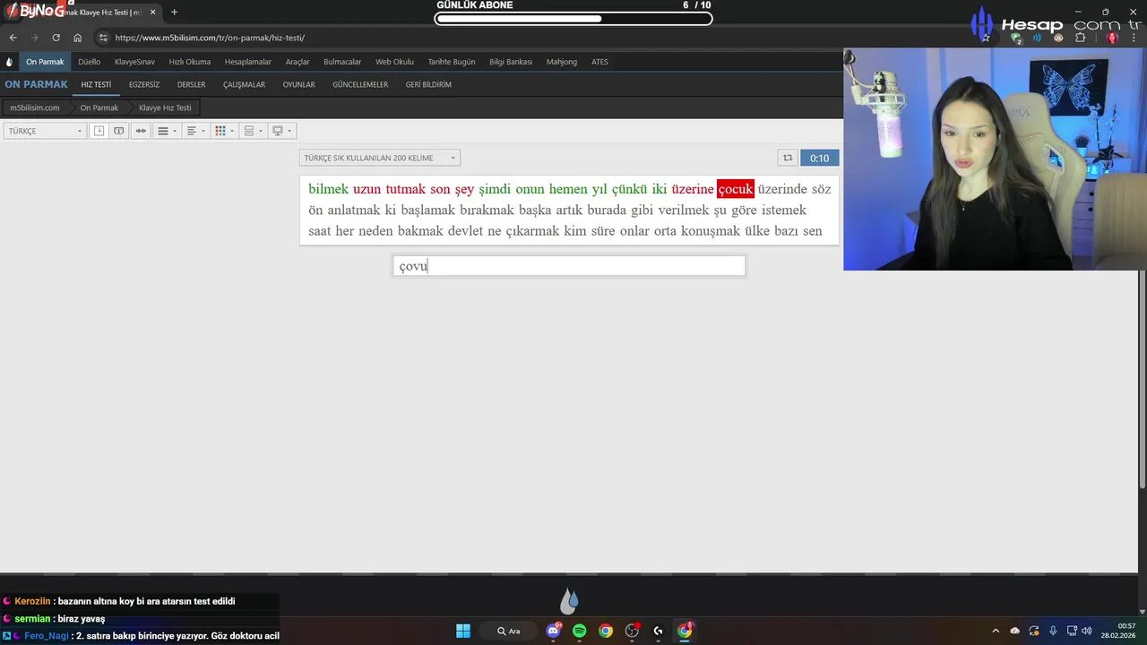The image size is (1147, 645).
Task: Switch to the GÜNCELLEMELER tab
Action: click(360, 84)
